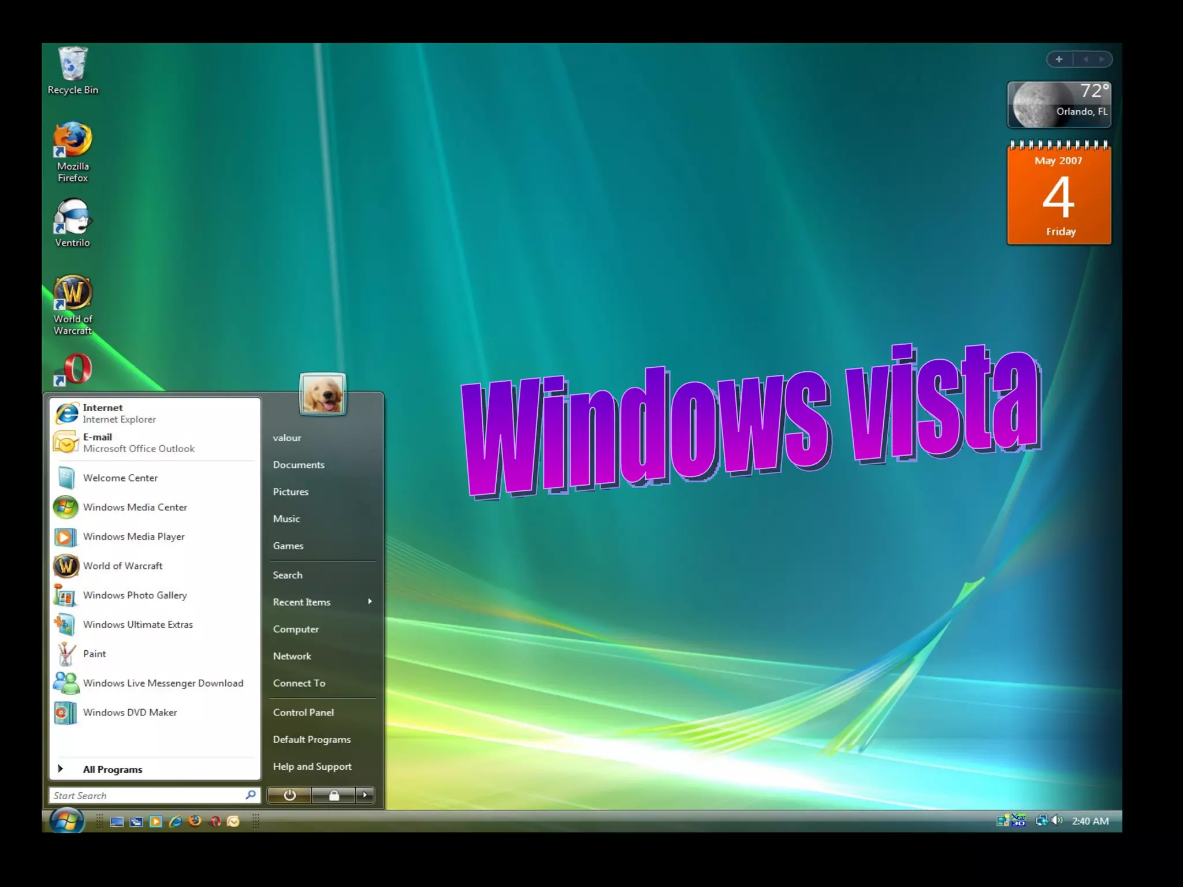This screenshot has height=887, width=1183.
Task: Open E-mail Microsoft Office Outlook entry
Action: coord(155,443)
